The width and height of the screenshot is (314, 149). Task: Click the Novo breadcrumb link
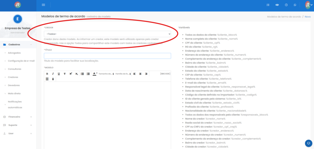308,17
